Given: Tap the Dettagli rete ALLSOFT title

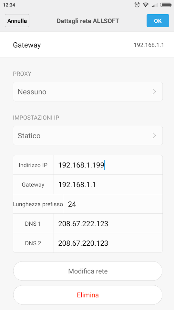Looking at the screenshot, I should tap(88, 21).
